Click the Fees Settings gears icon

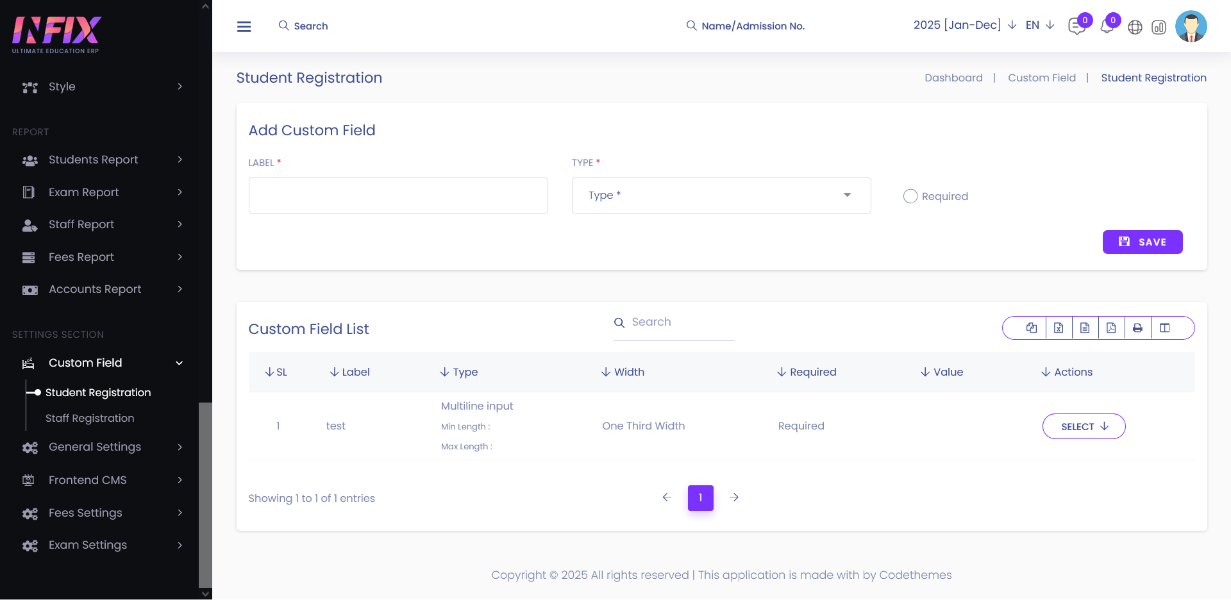point(29,513)
